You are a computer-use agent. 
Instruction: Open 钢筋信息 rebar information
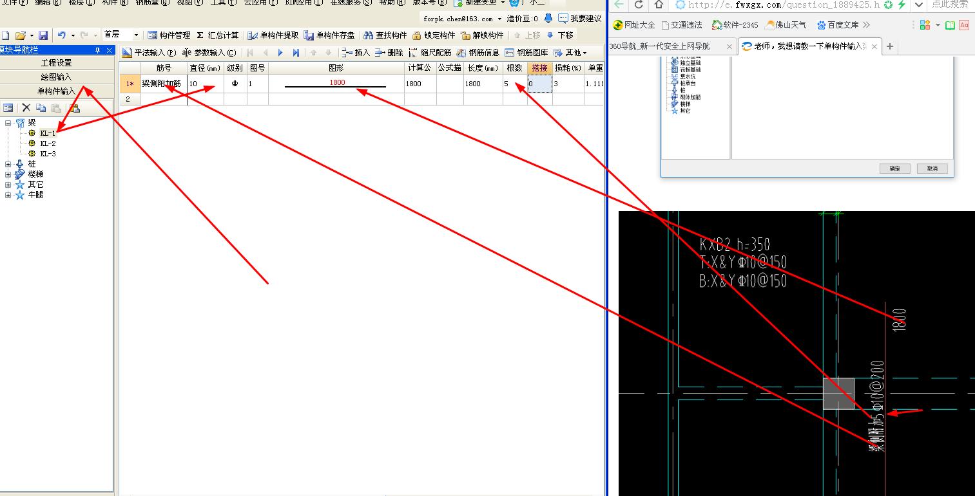click(x=478, y=53)
